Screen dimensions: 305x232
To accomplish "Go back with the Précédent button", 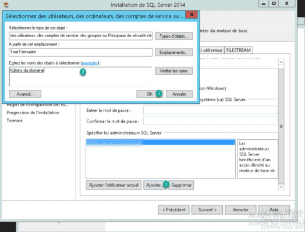I will point(173,210).
